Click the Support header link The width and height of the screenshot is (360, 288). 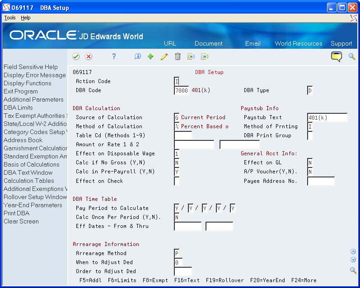point(341,43)
